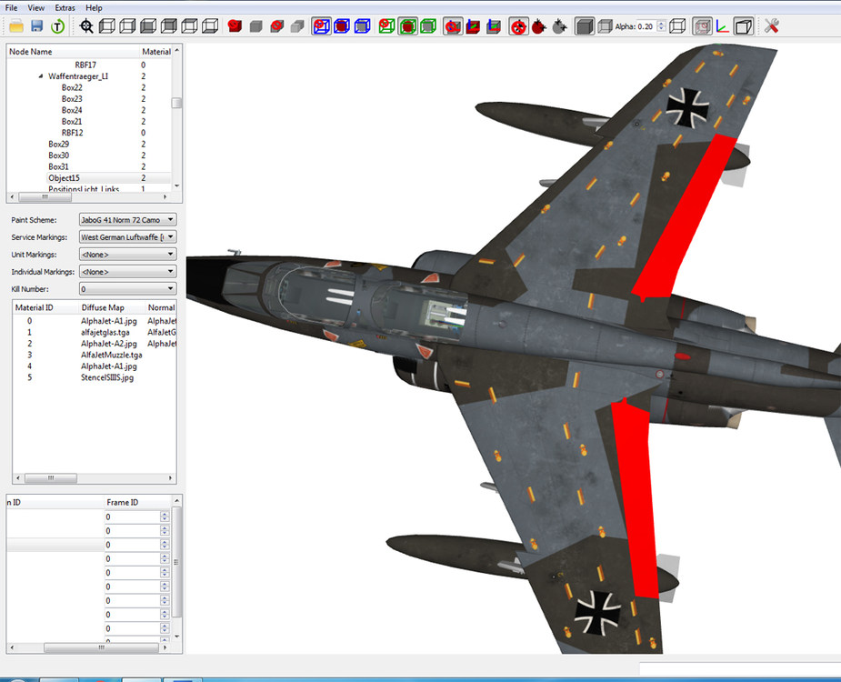Image resolution: width=841 pixels, height=682 pixels.
Task: Select the Box31 node
Action: (58, 166)
